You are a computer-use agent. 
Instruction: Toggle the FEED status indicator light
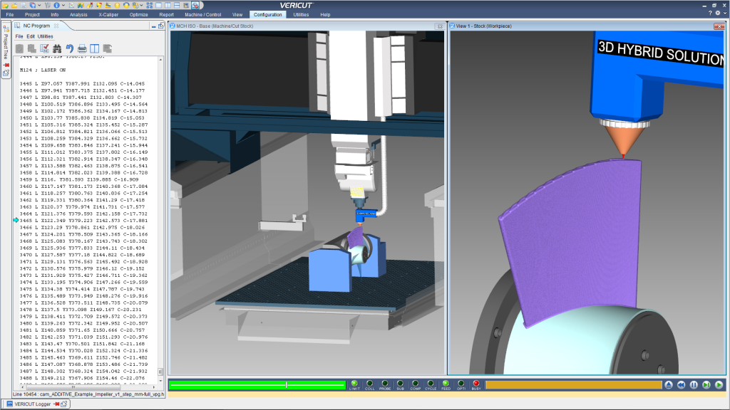[446, 384]
